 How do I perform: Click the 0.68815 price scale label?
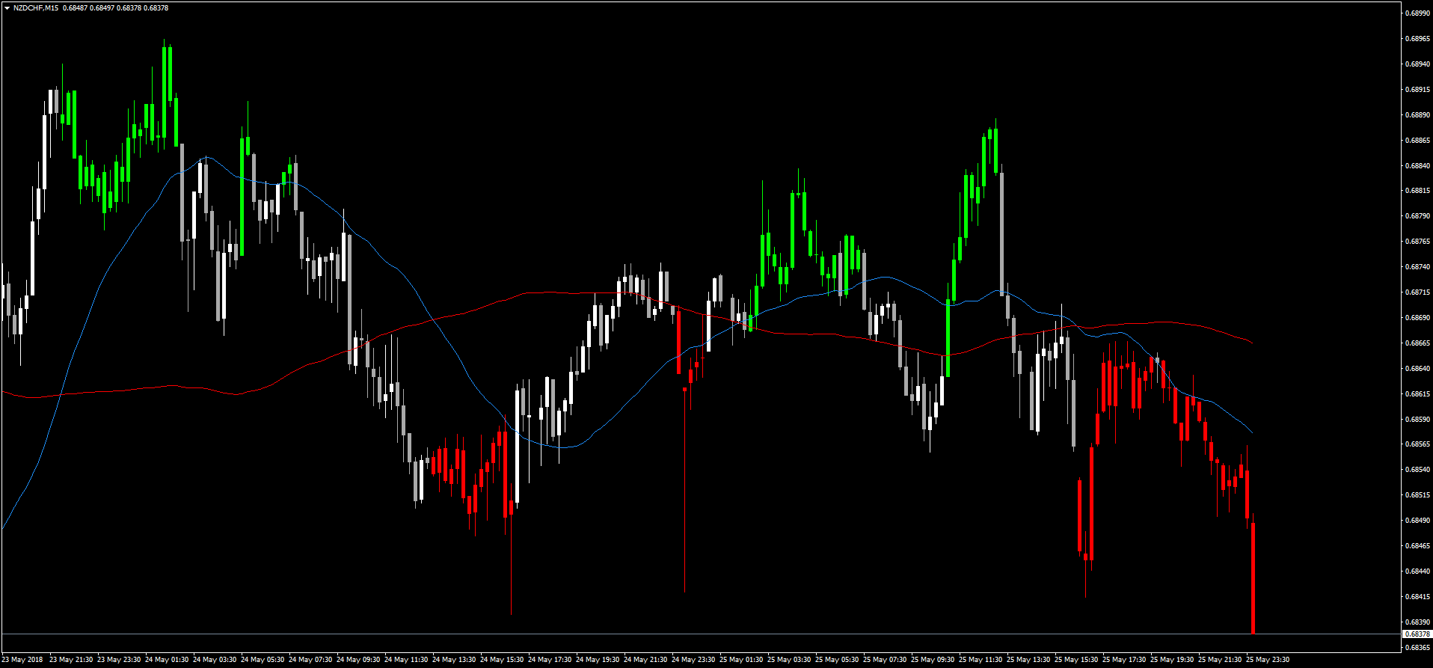1417,191
